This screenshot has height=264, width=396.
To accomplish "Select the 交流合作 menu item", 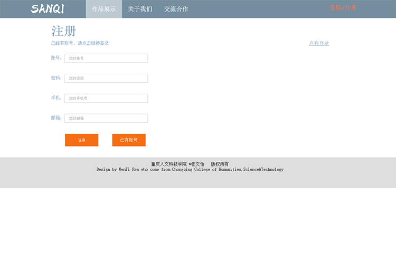I will pyautogui.click(x=176, y=9).
